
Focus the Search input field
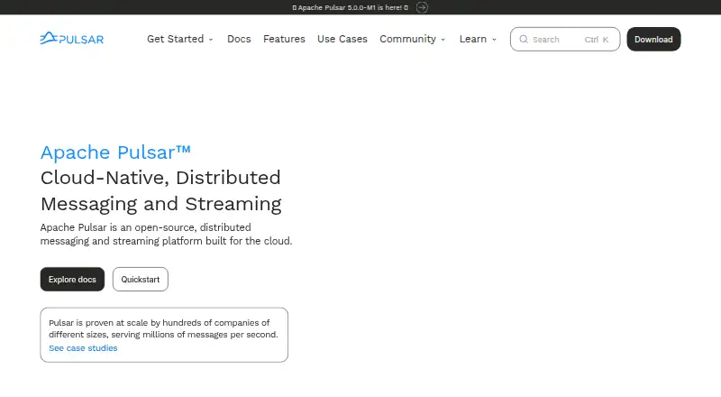click(565, 39)
